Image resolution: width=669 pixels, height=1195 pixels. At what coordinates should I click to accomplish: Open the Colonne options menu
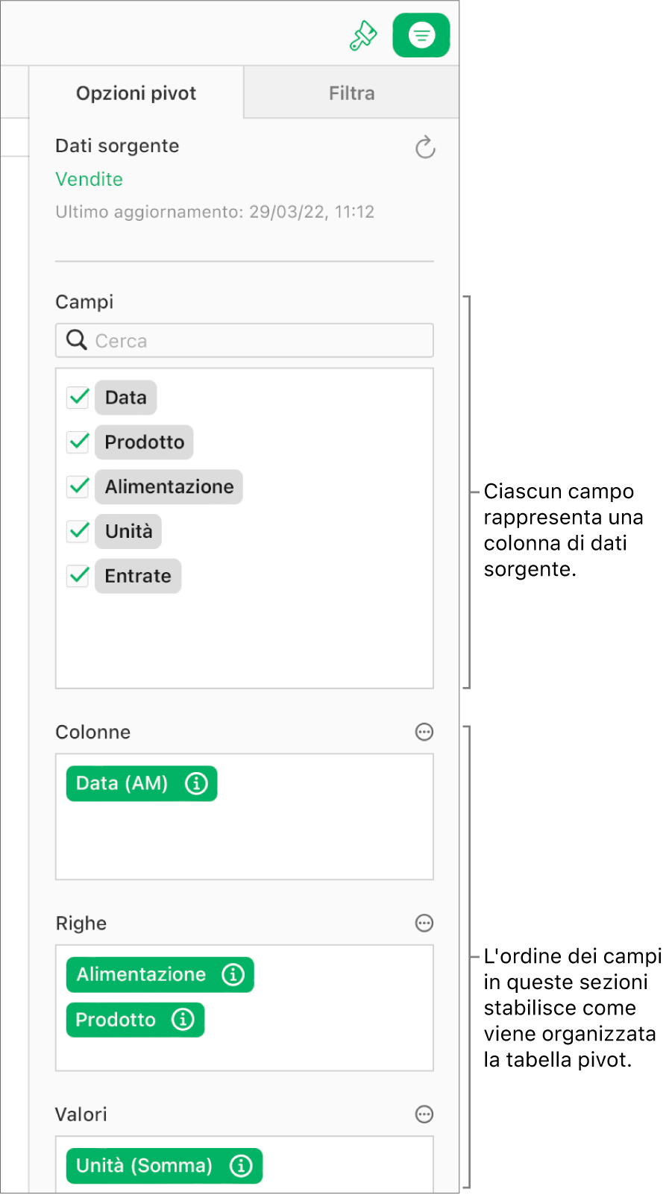pyautogui.click(x=424, y=732)
